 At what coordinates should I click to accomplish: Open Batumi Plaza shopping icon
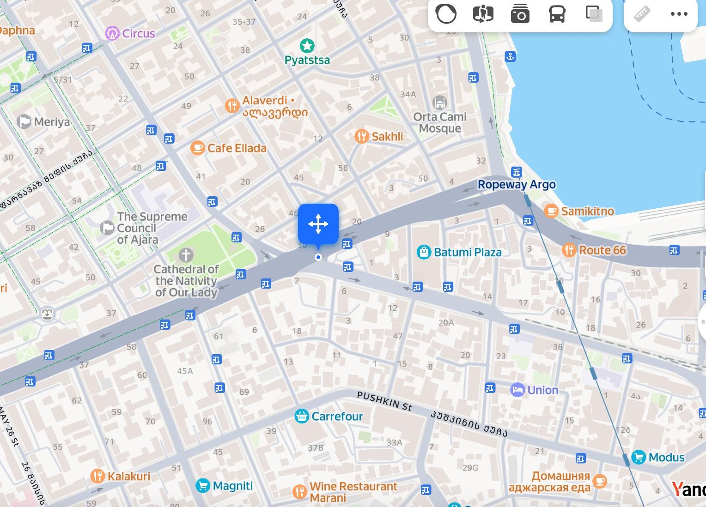point(424,252)
